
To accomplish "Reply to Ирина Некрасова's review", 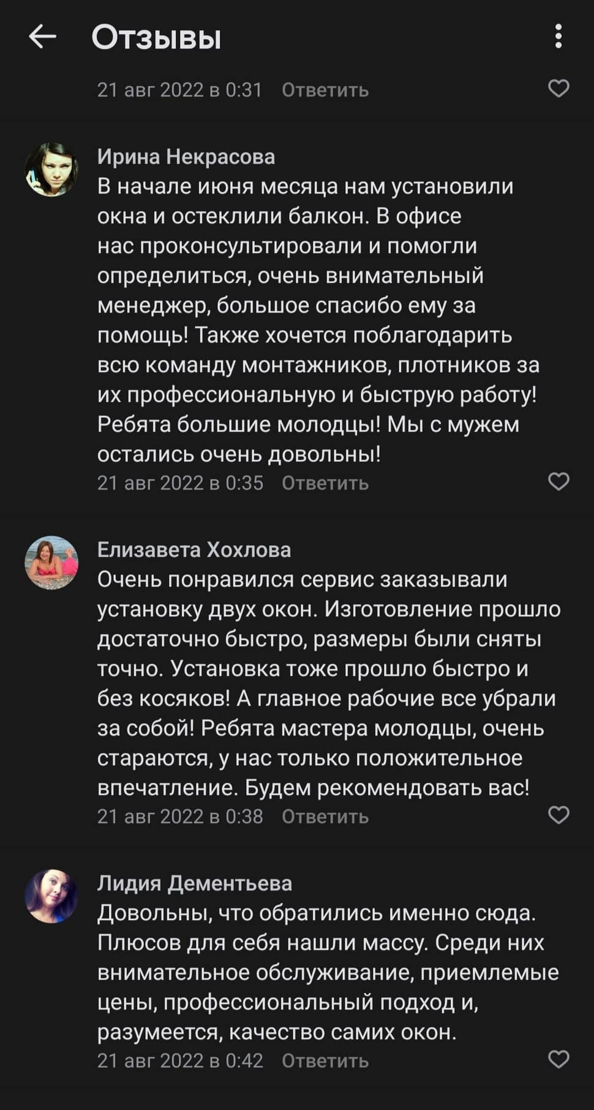I will pyautogui.click(x=325, y=483).
